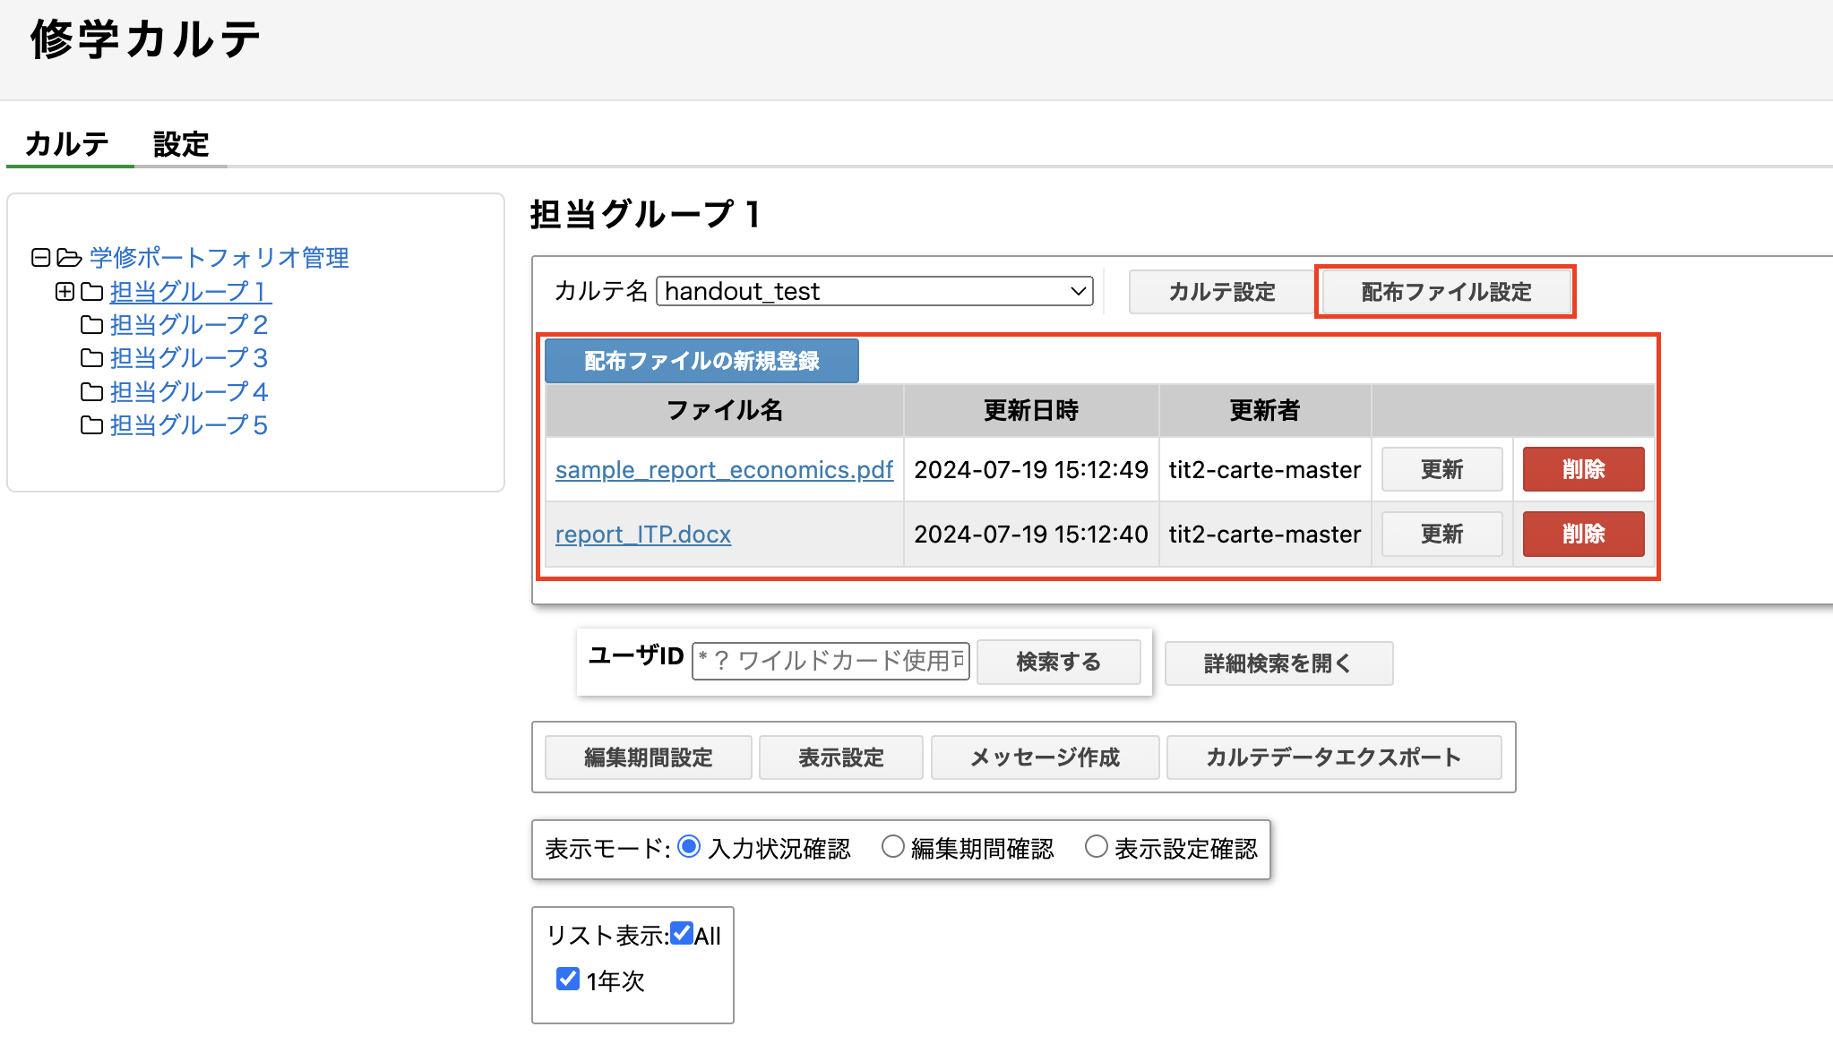Expand the 担当グループ1 tree node
1833x1044 pixels.
65,292
